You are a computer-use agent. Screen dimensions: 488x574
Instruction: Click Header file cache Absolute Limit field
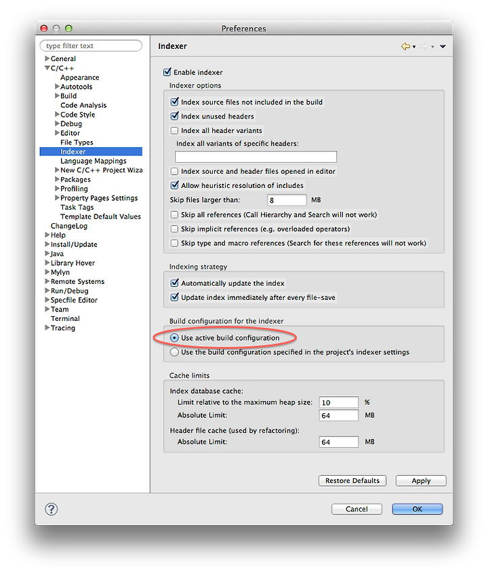pyautogui.click(x=338, y=442)
